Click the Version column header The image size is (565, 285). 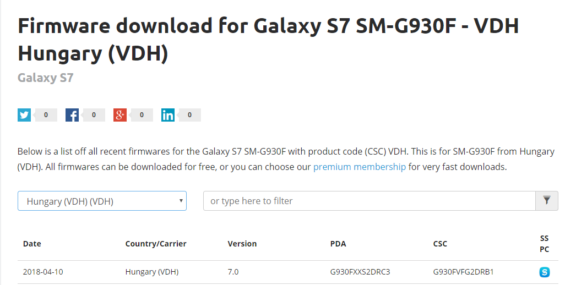(x=242, y=244)
